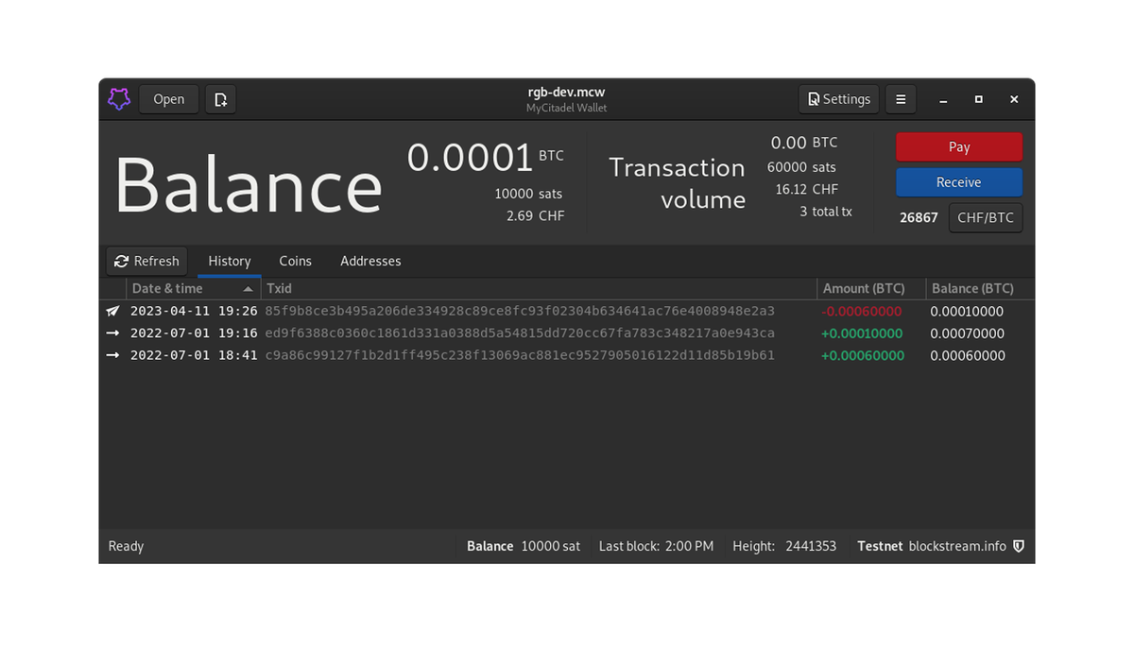Click the 0.00070000 balance cell
This screenshot has height=648, width=1134.
968,333
